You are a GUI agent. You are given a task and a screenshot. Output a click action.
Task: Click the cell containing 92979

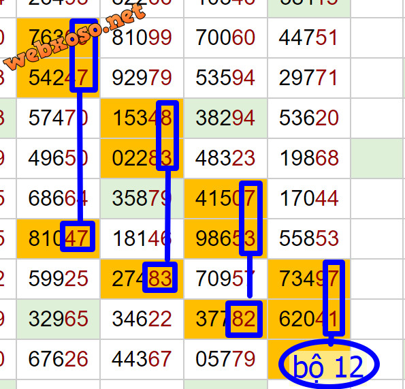point(142,78)
